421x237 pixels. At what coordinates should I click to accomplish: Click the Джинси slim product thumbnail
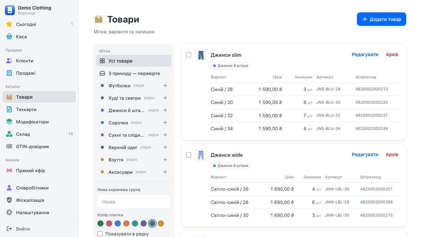coord(201,55)
